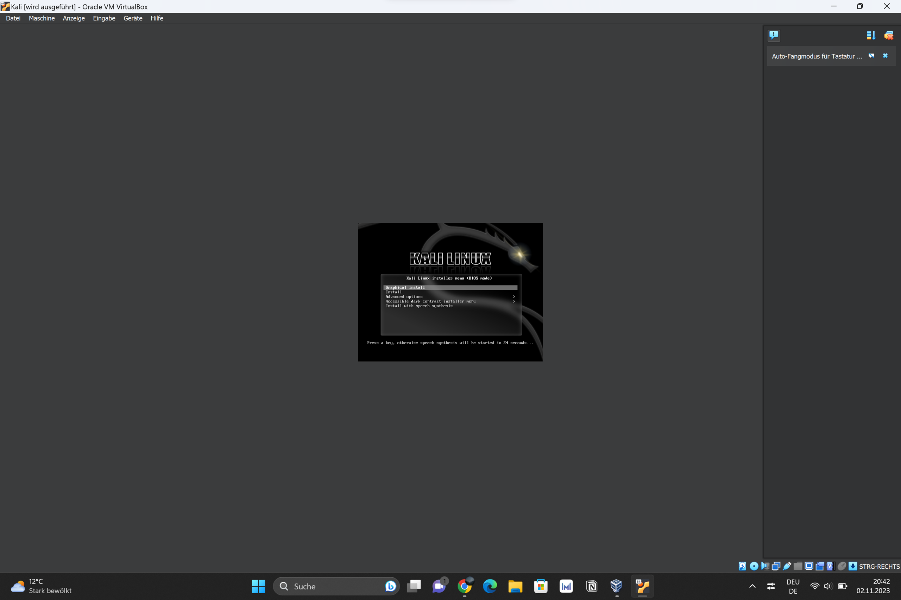Click the running Kali VM taskbar icon

(x=643, y=586)
